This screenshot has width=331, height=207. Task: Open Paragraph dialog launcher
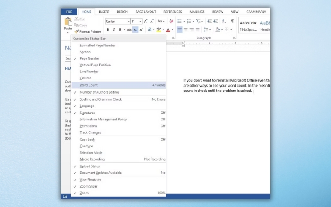[234, 38]
